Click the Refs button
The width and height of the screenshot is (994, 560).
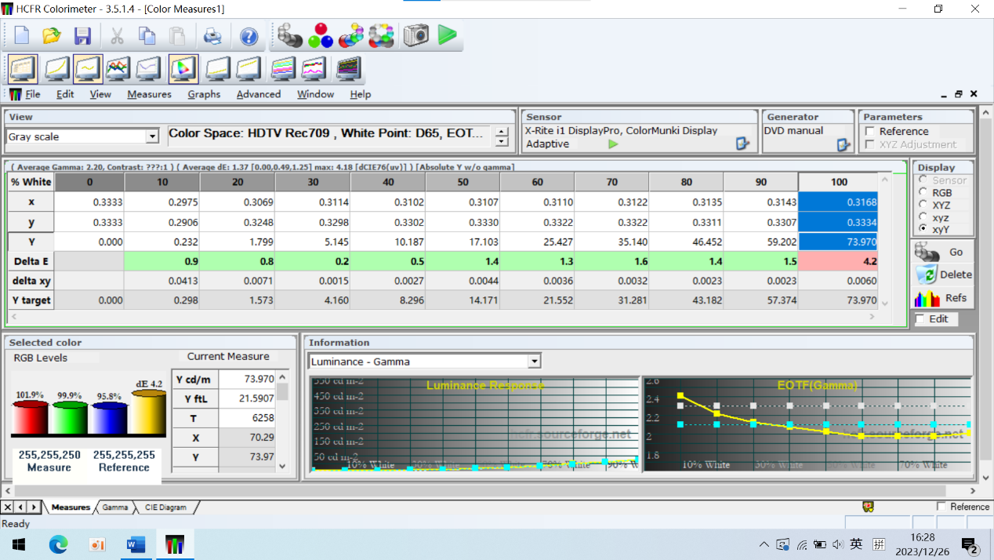point(943,298)
